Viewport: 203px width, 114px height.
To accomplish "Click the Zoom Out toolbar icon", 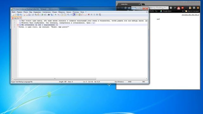I will tap(58, 15).
